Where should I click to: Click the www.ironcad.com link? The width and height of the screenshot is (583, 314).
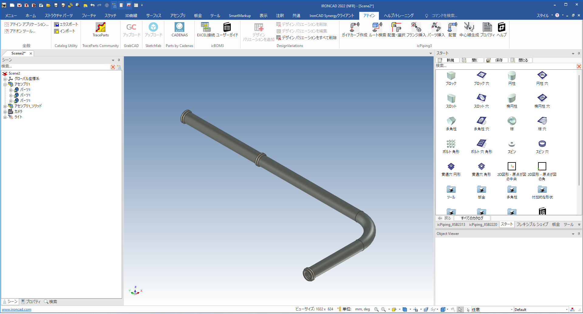point(17,309)
